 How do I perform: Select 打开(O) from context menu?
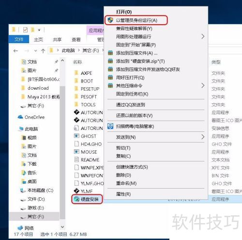tap(124, 12)
